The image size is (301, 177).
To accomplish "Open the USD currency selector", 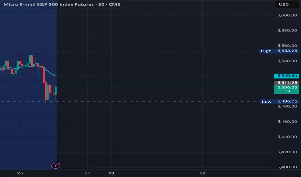I will (287, 5).
